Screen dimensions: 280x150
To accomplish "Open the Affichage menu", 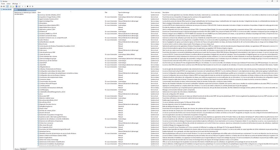I will click(x=15, y=4).
